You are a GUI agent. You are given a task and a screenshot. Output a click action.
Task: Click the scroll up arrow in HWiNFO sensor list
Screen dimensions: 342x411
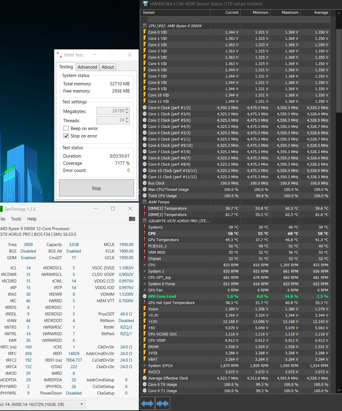point(339,13)
